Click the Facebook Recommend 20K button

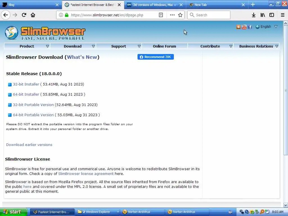(x=156, y=57)
